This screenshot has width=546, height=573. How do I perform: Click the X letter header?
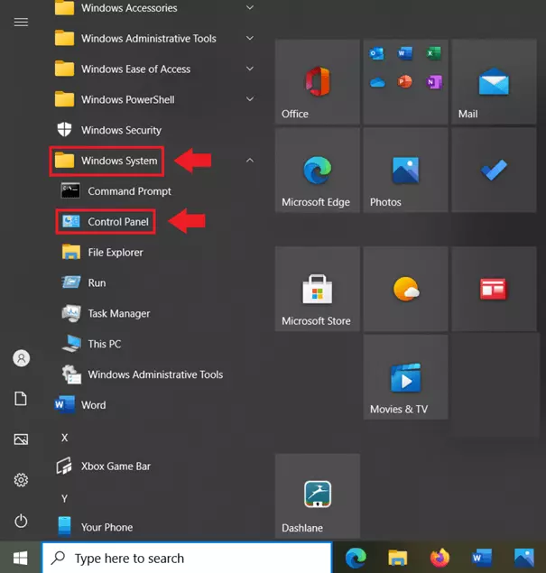(64, 438)
